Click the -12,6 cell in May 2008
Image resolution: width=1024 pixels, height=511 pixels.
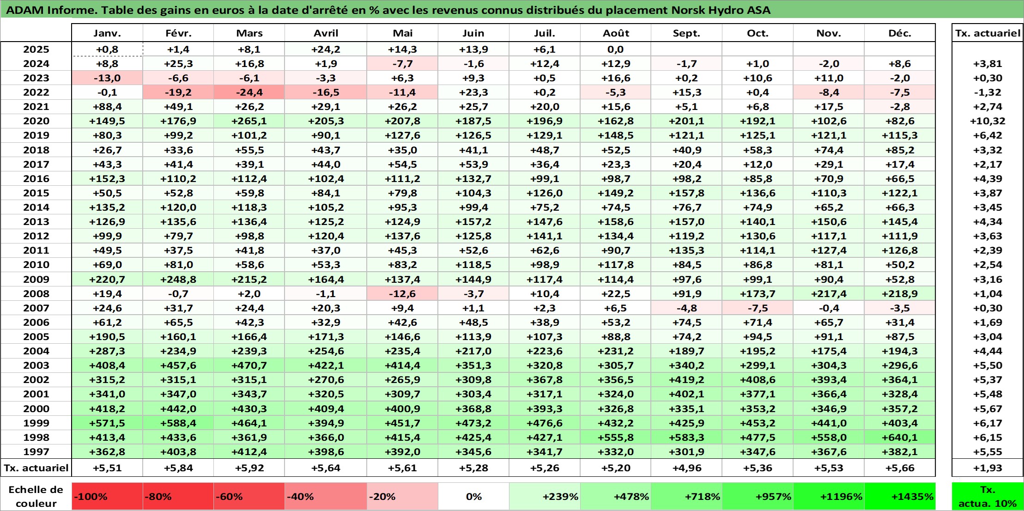tap(403, 294)
